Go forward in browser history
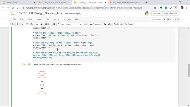 8,8
